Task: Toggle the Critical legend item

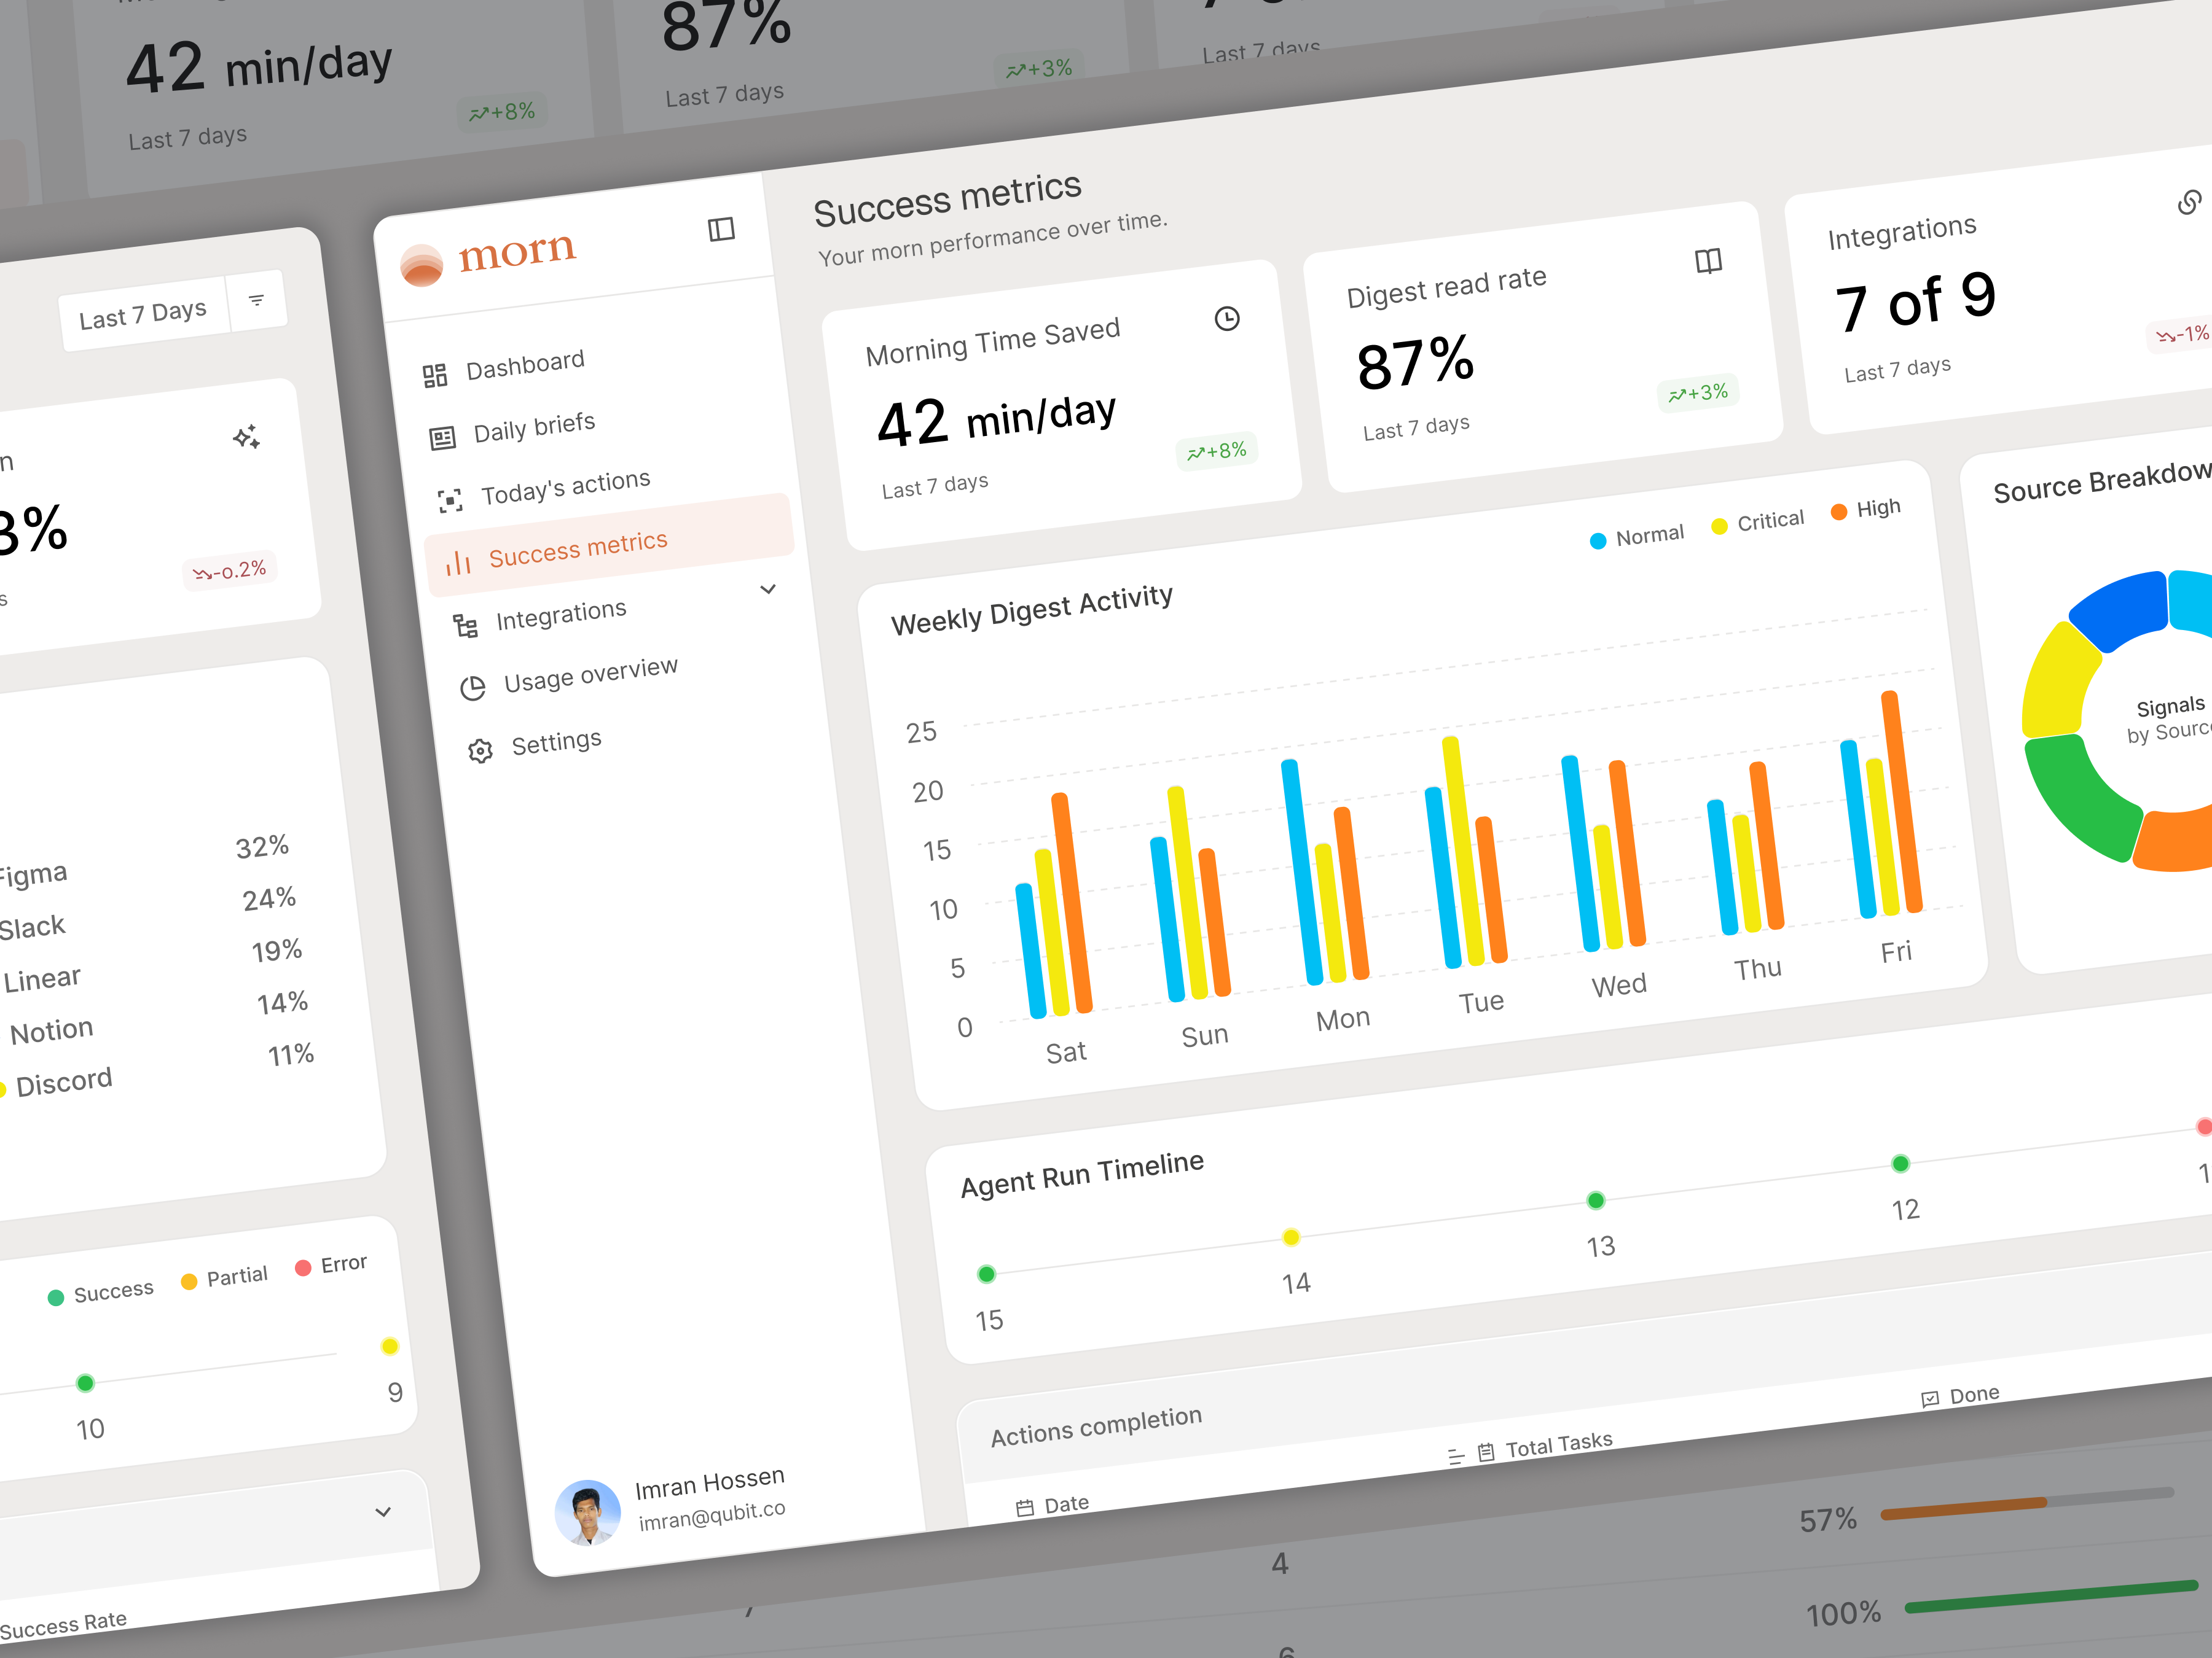Action: (1758, 522)
